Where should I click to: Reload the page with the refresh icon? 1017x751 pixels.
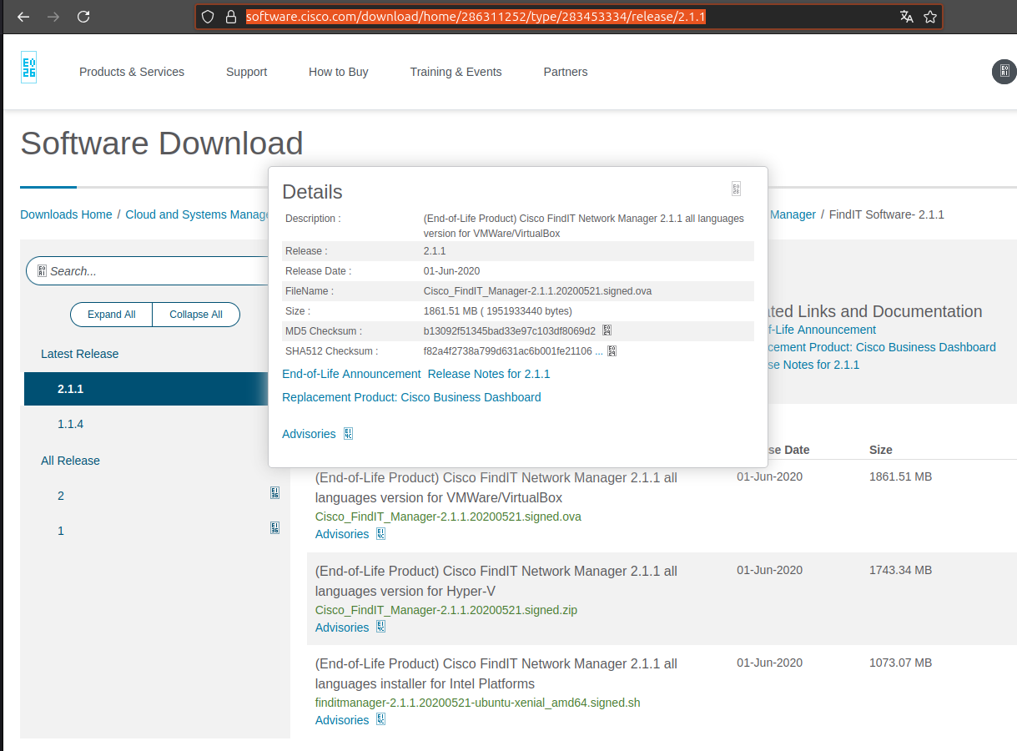[83, 17]
